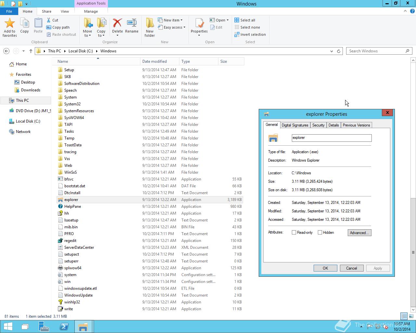Click the Properties checkmark icon
416x333 pixels.
coord(199,23)
